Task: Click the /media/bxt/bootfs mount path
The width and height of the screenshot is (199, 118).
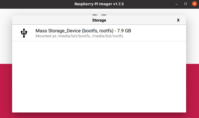Action: coord(74,36)
